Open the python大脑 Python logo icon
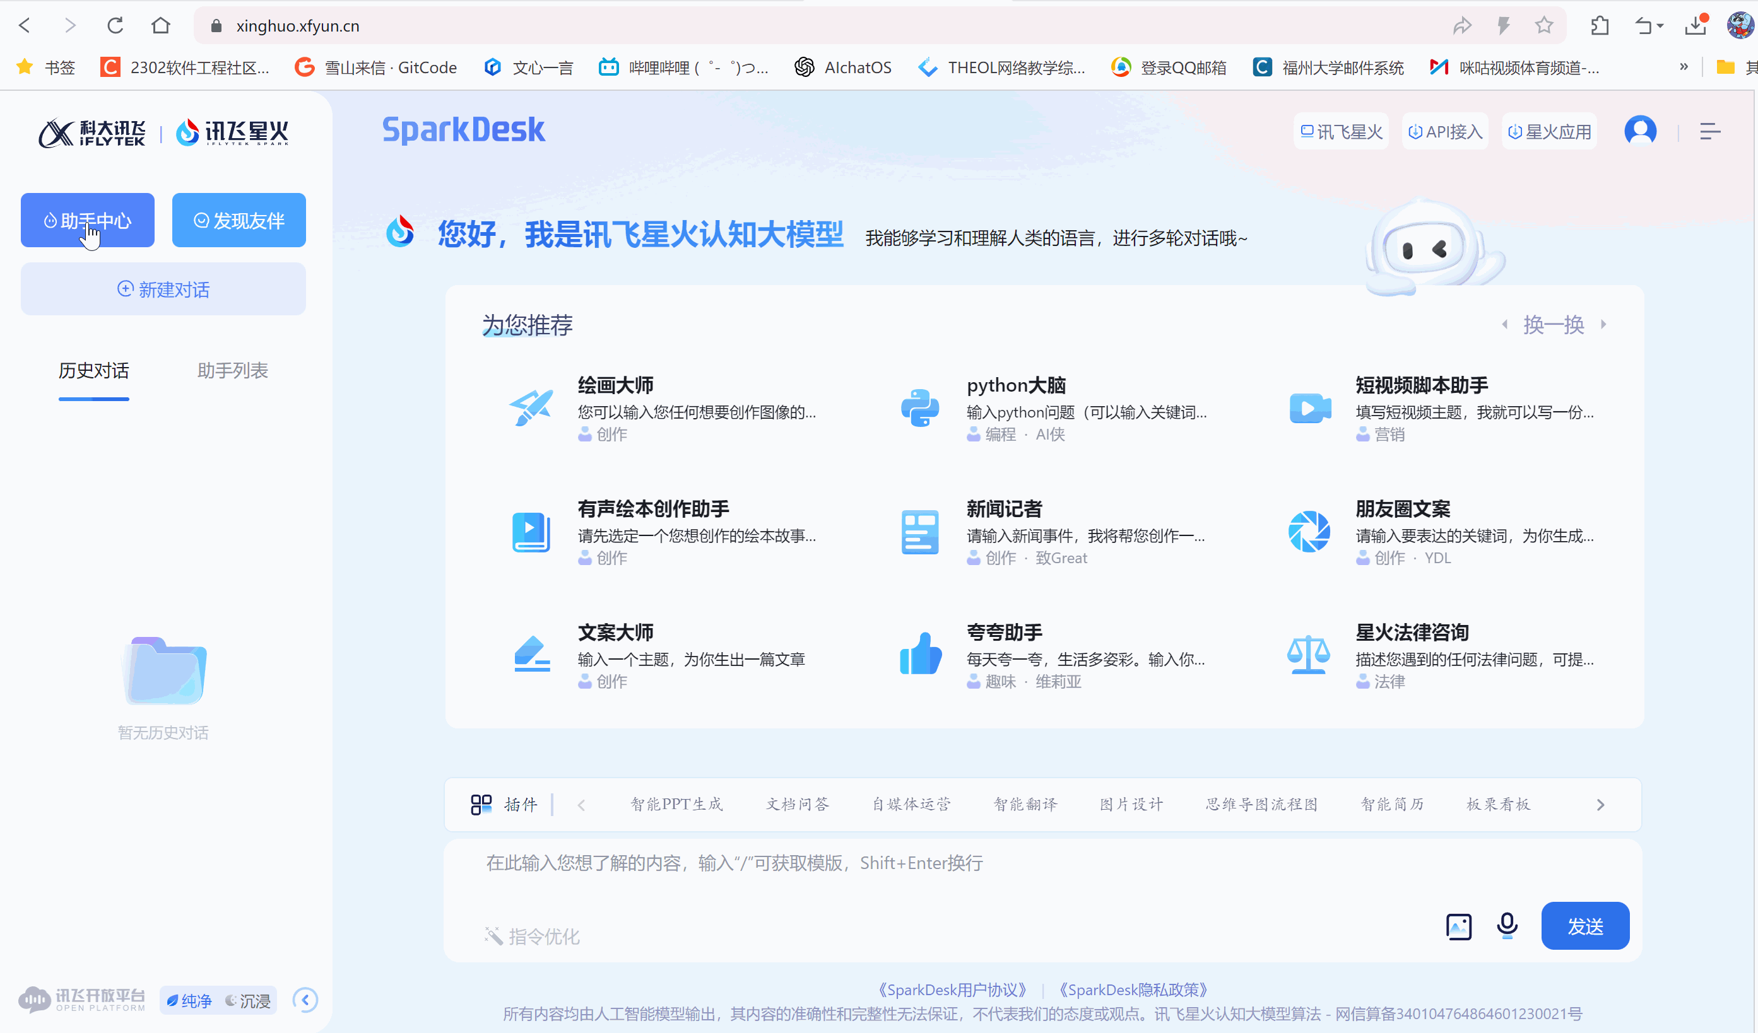 point(920,407)
